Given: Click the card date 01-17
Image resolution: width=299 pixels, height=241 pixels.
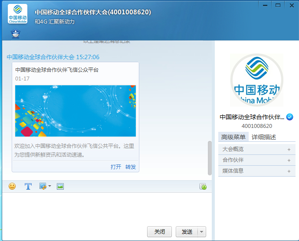Looking at the screenshot, I should tap(22, 79).
